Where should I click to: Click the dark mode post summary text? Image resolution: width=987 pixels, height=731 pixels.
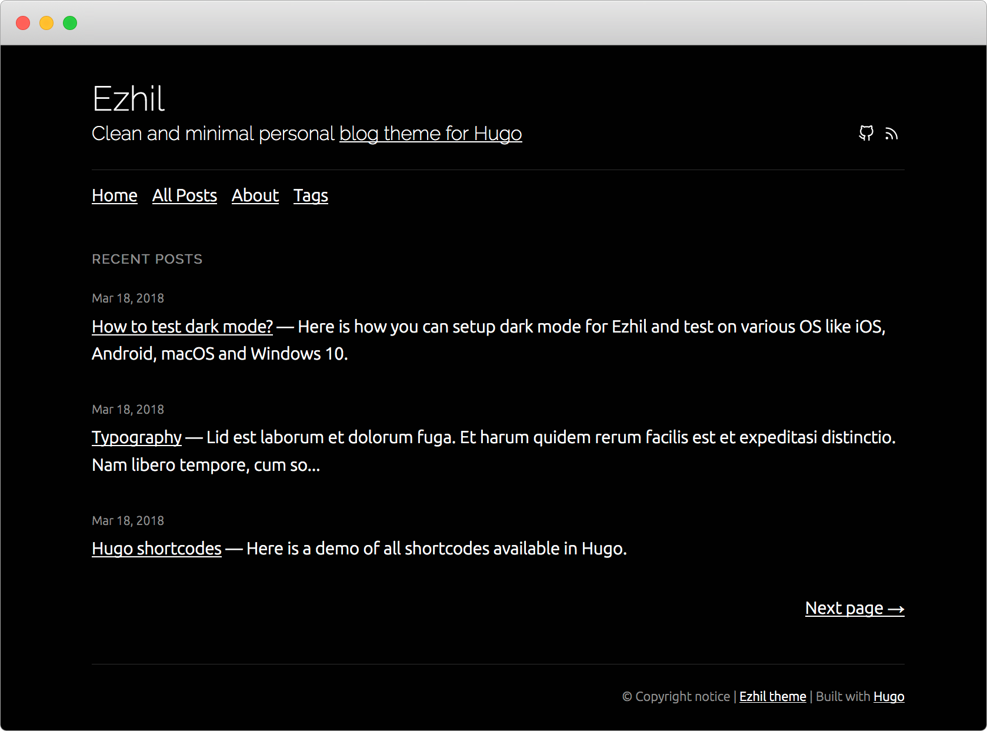(x=489, y=340)
